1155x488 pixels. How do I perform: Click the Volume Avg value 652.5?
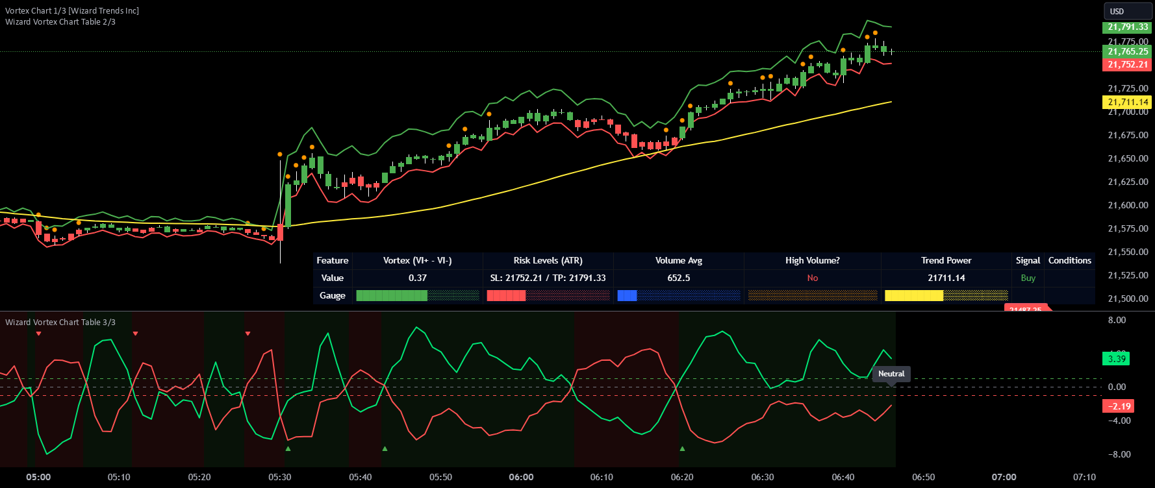click(679, 278)
